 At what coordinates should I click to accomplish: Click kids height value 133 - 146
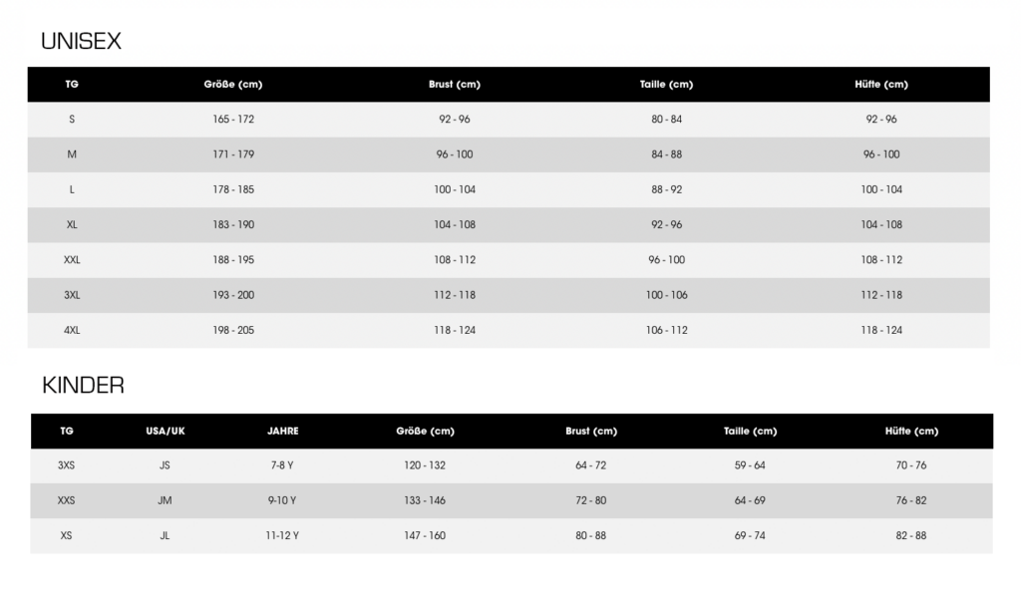point(425,500)
